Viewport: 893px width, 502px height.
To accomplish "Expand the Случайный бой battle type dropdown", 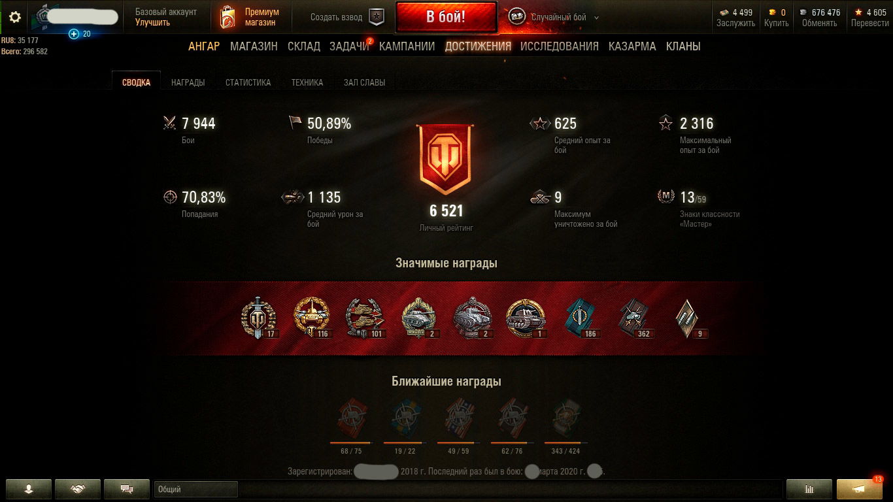I will click(x=596, y=18).
